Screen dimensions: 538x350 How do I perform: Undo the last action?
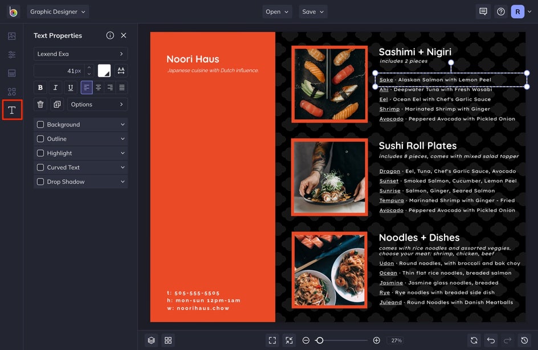491,340
